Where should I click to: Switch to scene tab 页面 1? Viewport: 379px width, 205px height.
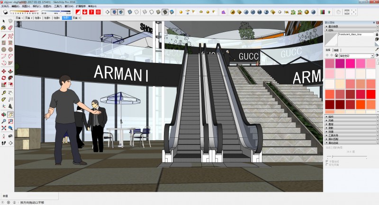[19, 18]
